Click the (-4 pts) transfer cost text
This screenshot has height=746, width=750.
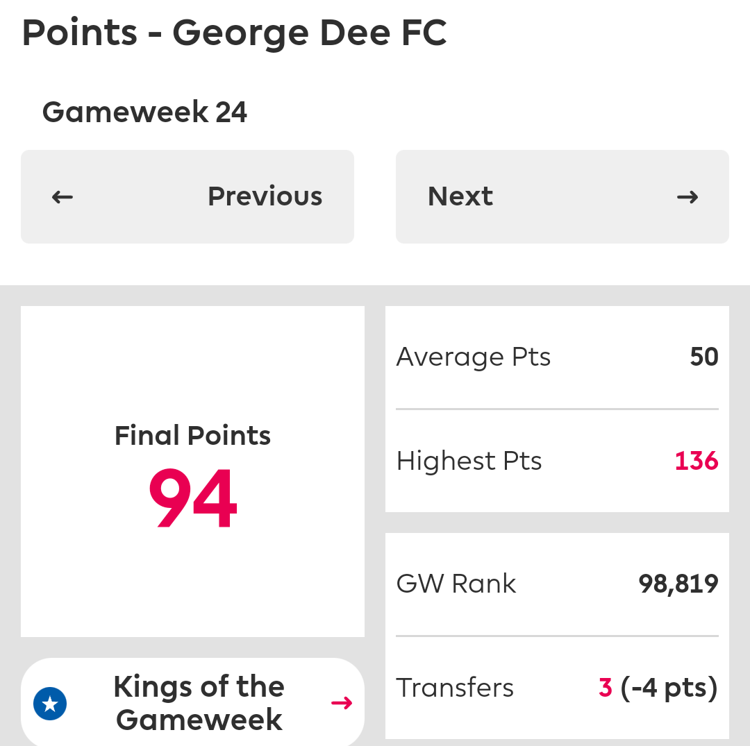(669, 688)
